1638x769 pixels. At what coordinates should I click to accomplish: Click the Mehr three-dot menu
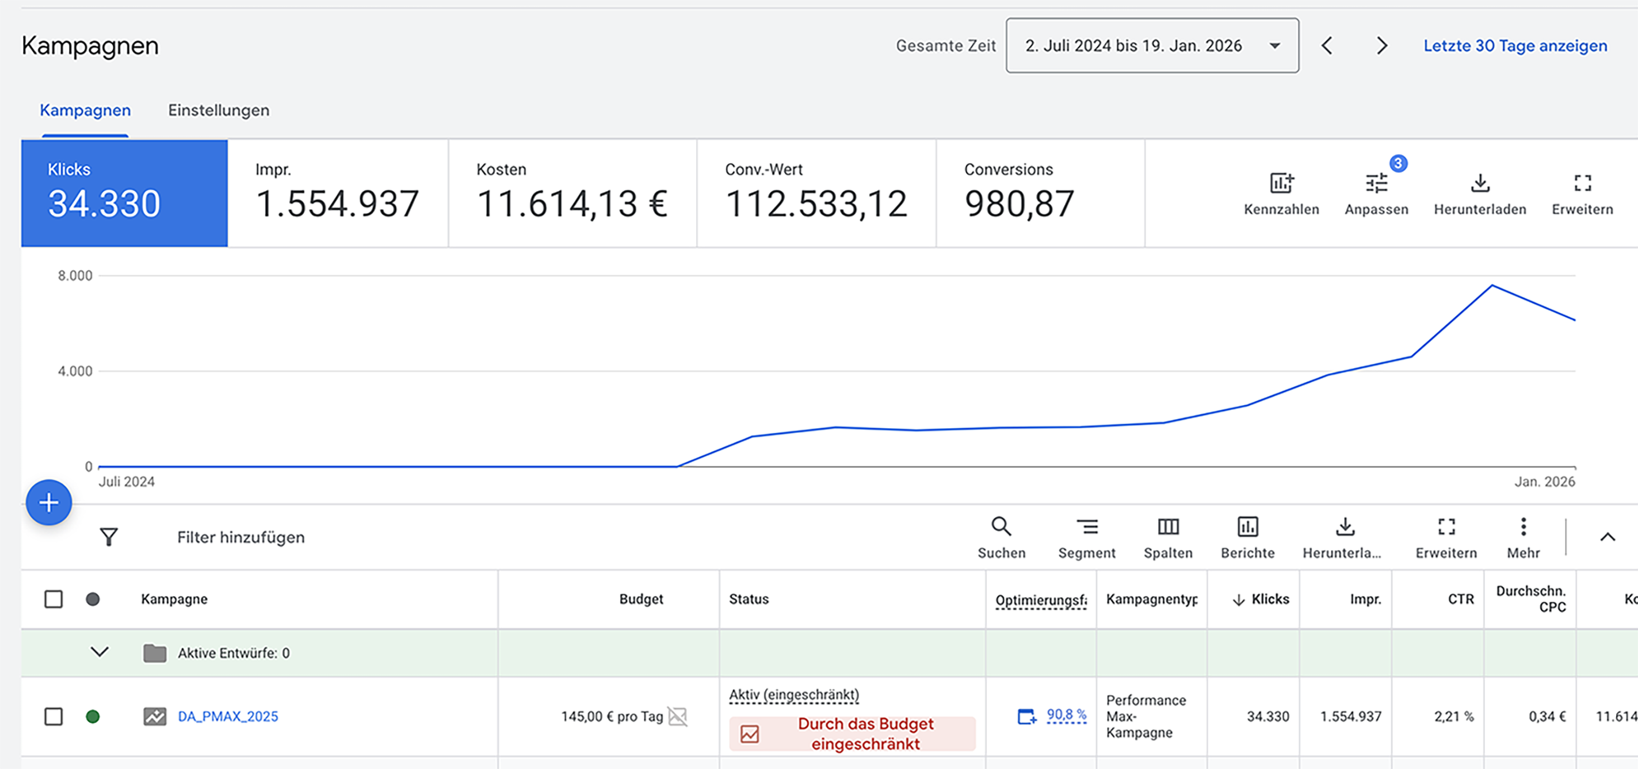tap(1523, 527)
